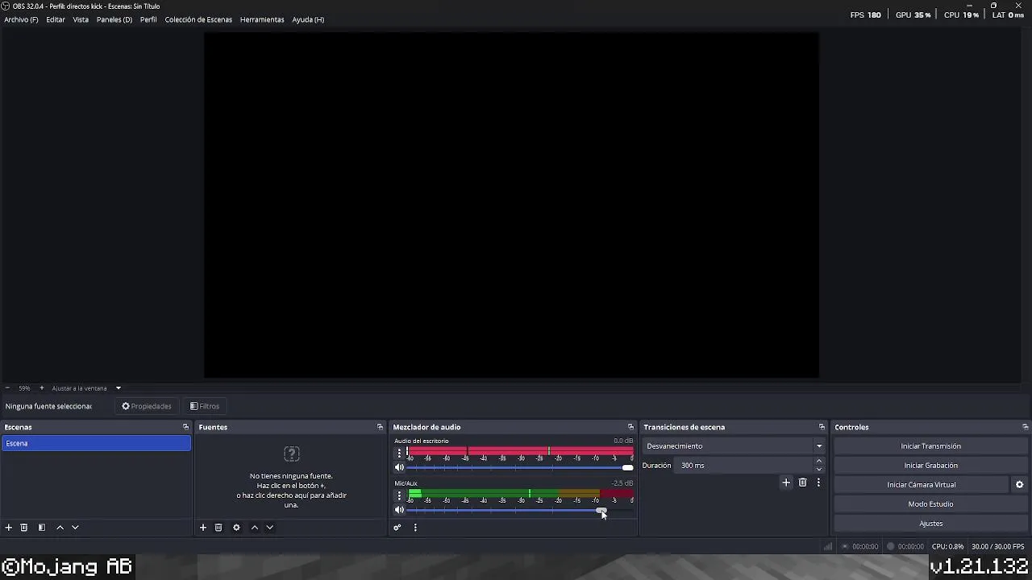Image resolution: width=1032 pixels, height=580 pixels.
Task: Undock the Fuentes panel
Action: point(380,427)
